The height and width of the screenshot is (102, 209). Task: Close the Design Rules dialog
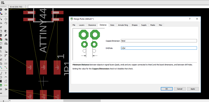click(197, 19)
